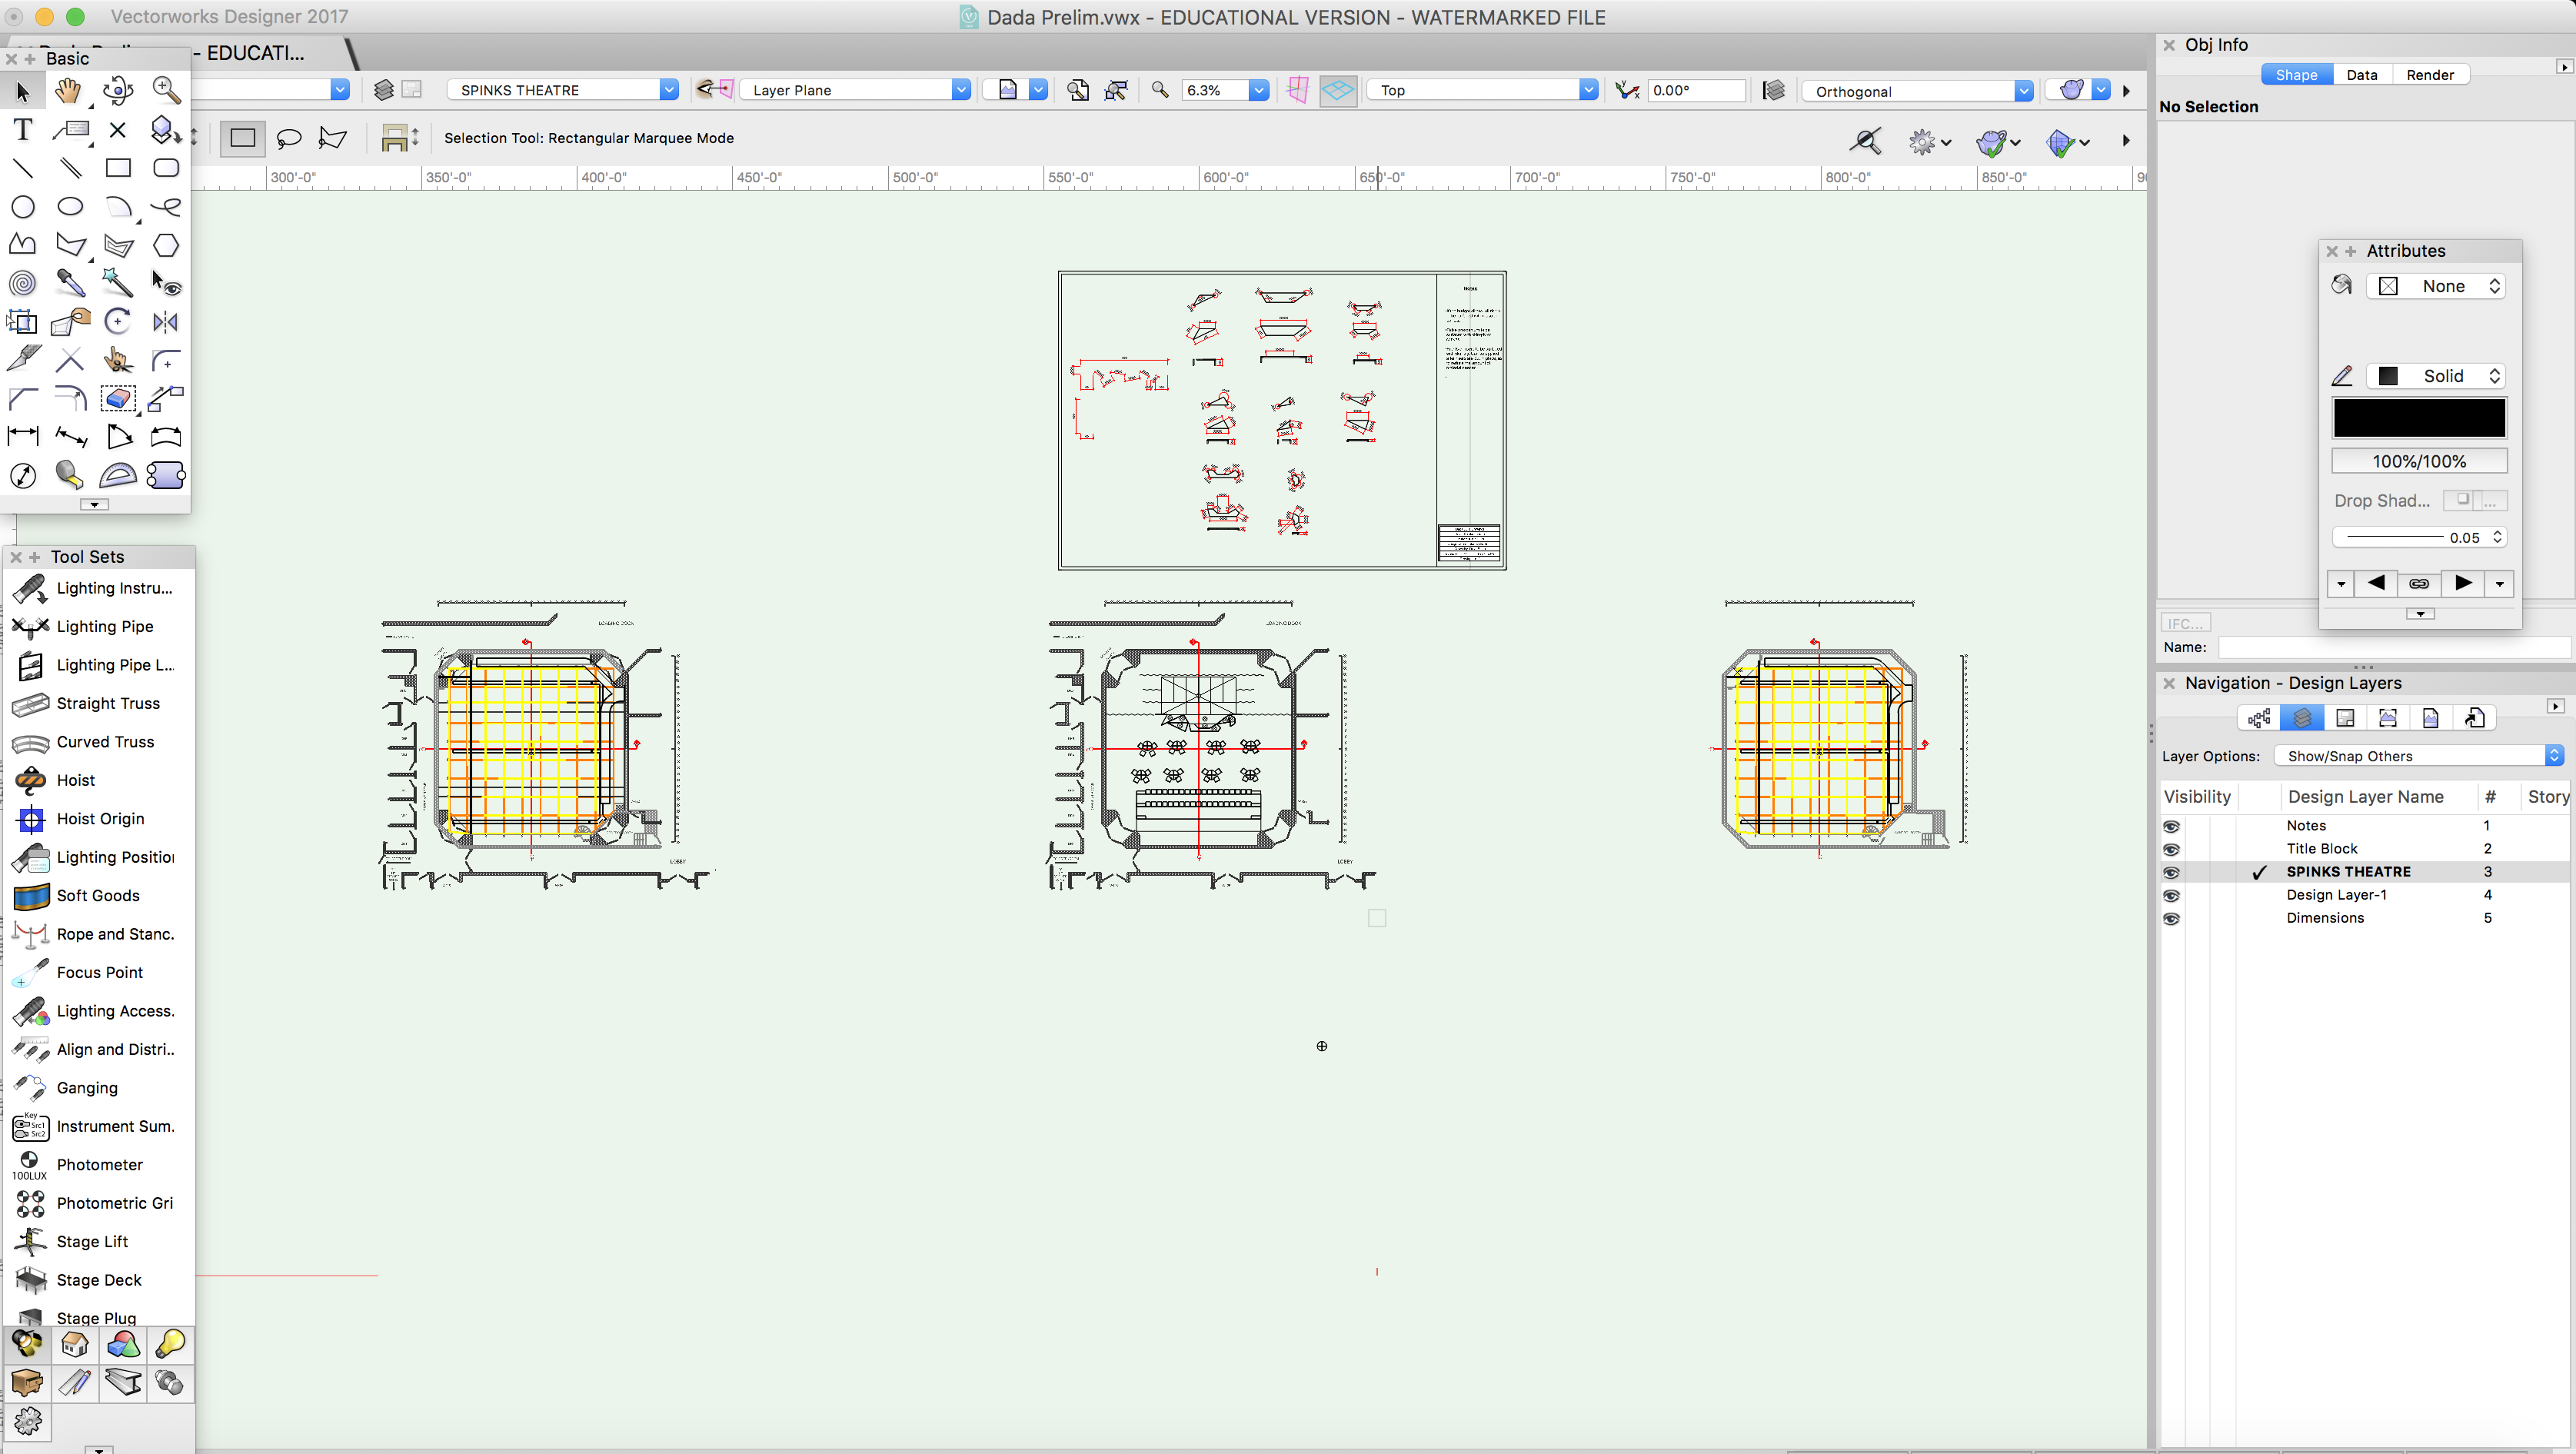Switch to the Data tab in Obj Info

point(2362,74)
